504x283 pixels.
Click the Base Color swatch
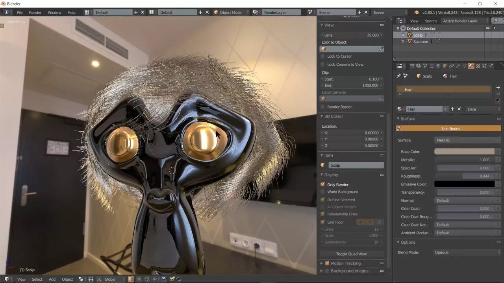coord(464,152)
